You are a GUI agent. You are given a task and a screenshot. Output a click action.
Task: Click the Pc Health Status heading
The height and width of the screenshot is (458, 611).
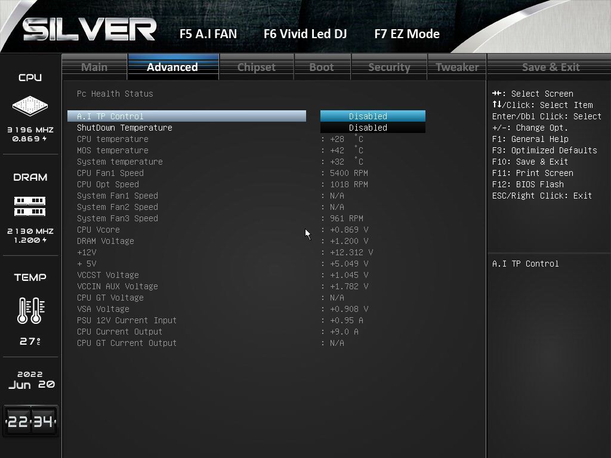115,94
